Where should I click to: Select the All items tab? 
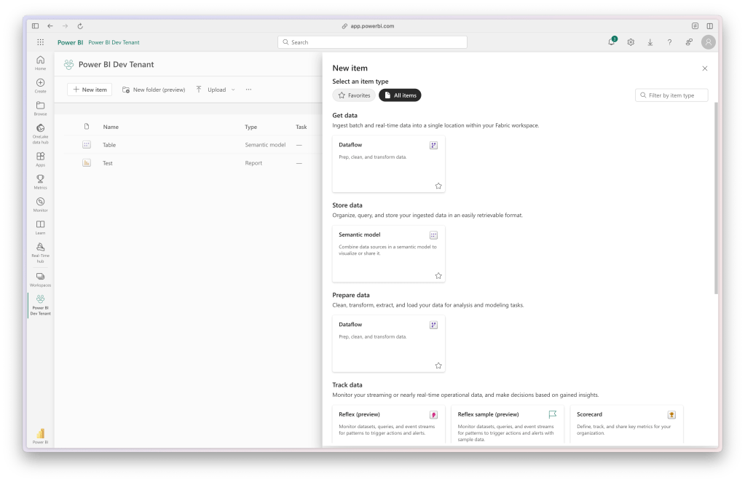[x=400, y=95]
